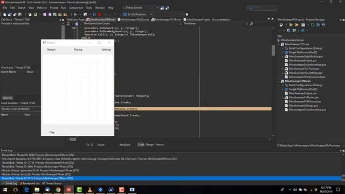Switch to Welcome Page tab
345x194 pixels.
[75, 19]
